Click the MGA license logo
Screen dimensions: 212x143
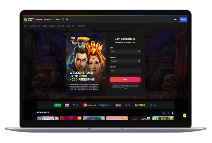tap(73, 39)
